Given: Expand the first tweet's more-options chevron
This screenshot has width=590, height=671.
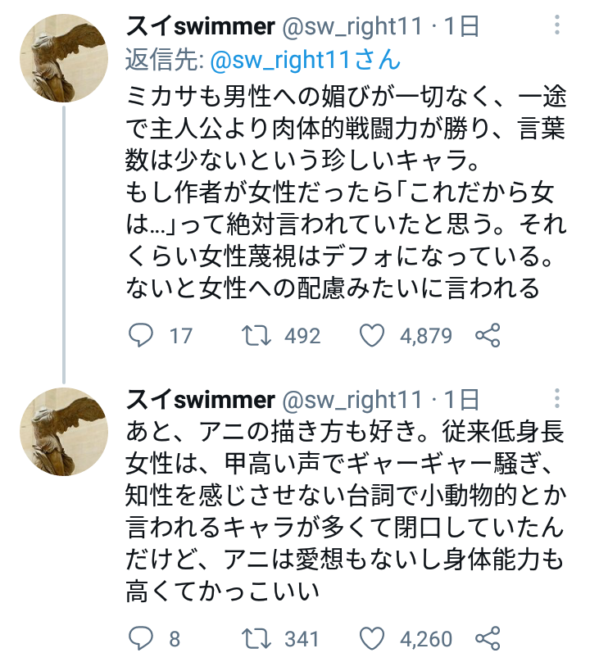Looking at the screenshot, I should (x=560, y=25).
